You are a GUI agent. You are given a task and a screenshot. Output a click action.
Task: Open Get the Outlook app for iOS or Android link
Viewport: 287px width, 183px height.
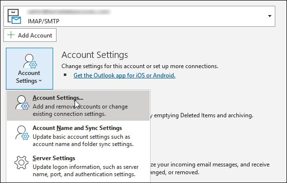[124, 75]
